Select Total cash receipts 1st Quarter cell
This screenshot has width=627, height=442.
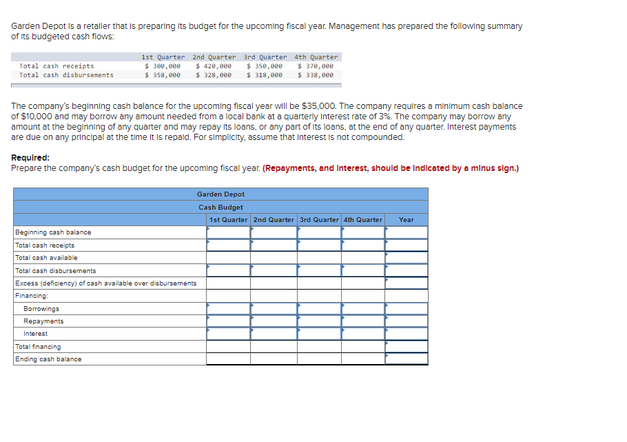click(228, 245)
